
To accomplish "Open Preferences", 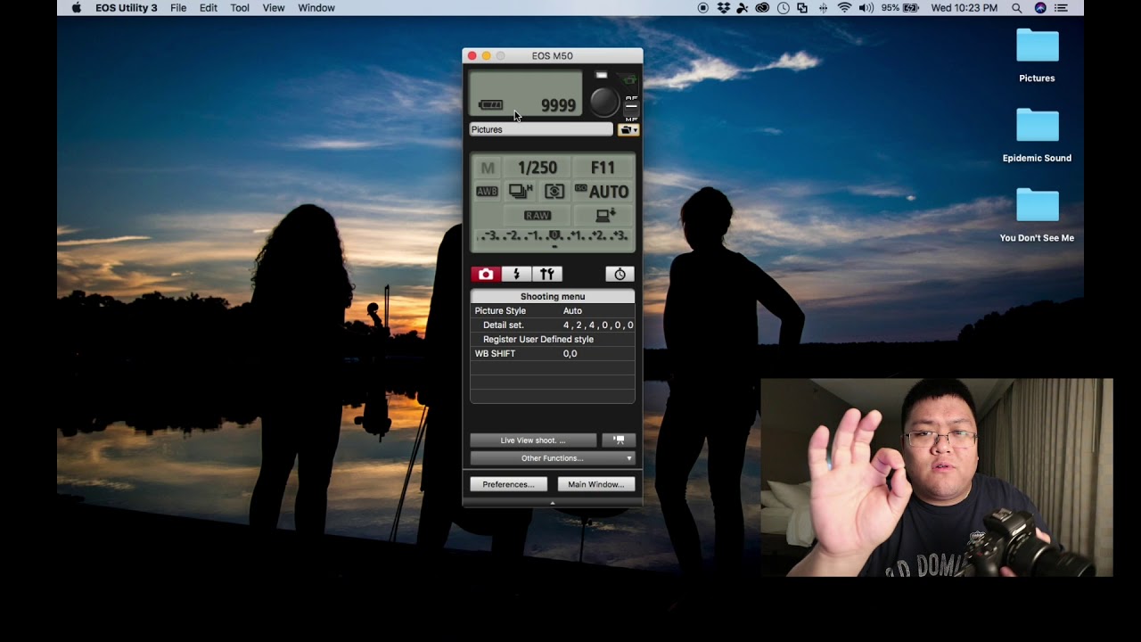I will [508, 484].
